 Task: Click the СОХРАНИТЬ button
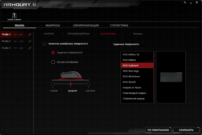(186, 130)
